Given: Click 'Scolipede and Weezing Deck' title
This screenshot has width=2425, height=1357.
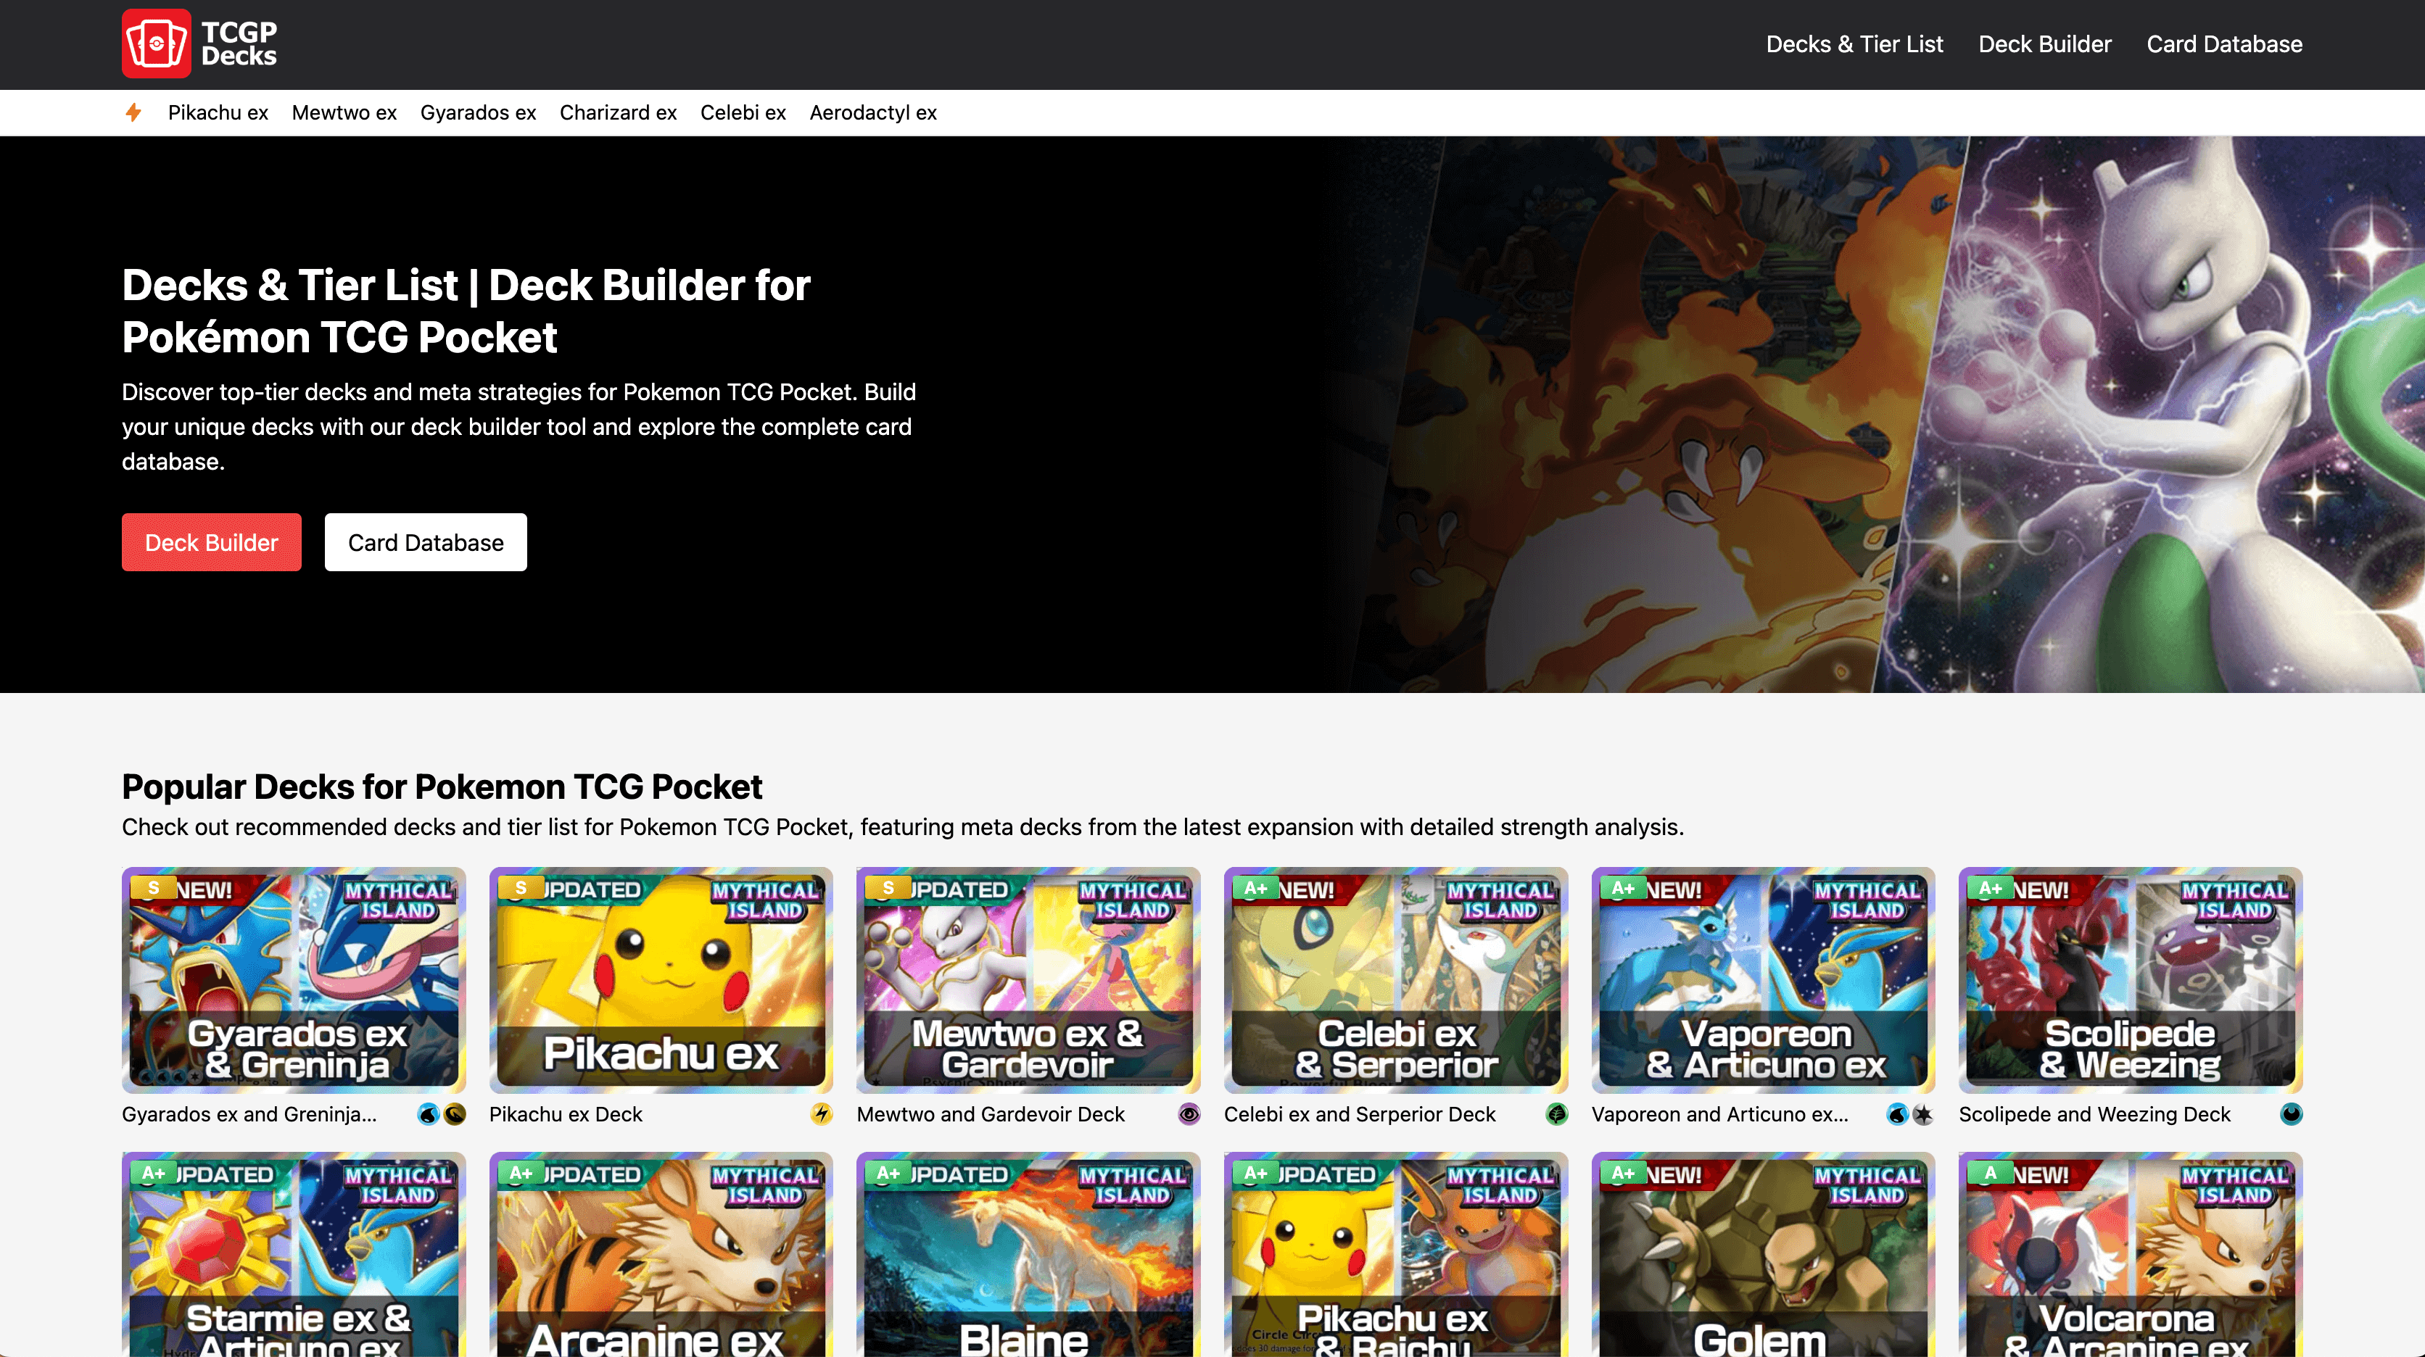Looking at the screenshot, I should click(2094, 1114).
